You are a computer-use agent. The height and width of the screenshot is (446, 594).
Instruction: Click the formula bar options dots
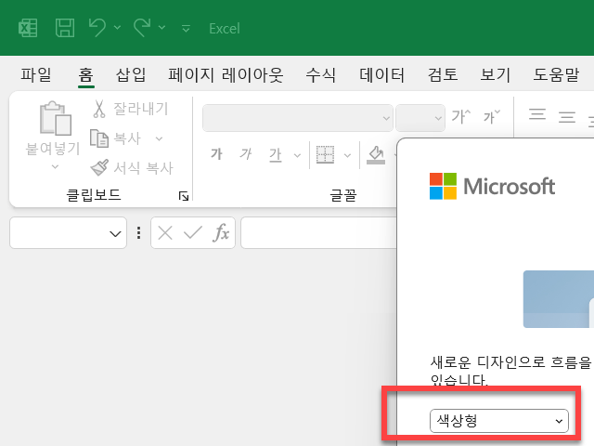[x=139, y=233]
